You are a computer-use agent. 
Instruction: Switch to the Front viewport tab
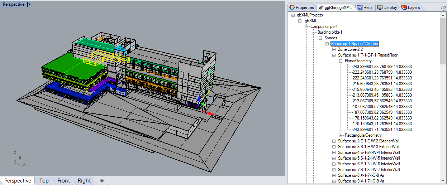pos(63,181)
